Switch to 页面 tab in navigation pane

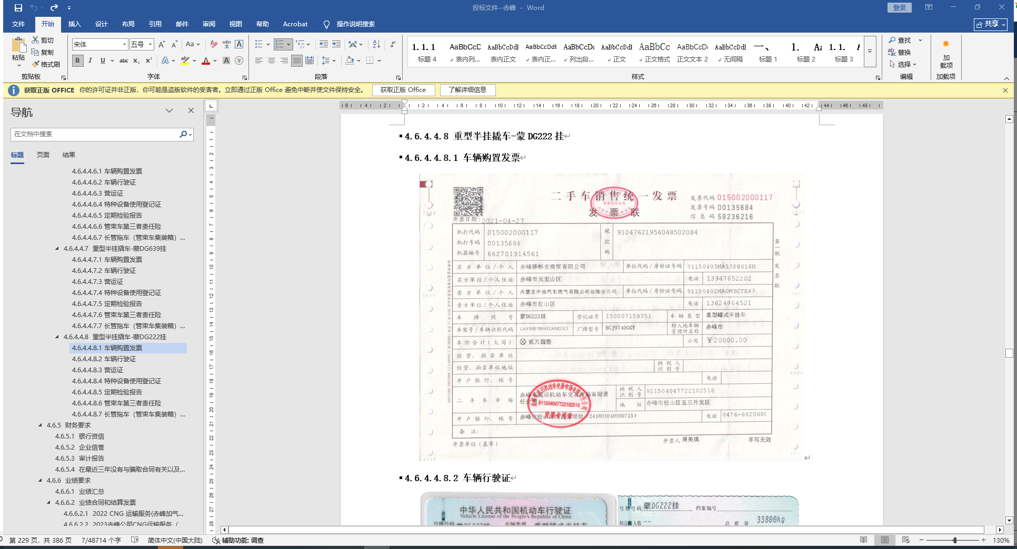[x=43, y=155]
